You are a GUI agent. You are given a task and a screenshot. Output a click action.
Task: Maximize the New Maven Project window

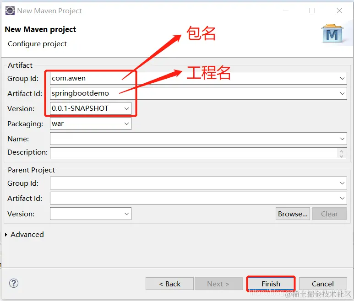312,11
